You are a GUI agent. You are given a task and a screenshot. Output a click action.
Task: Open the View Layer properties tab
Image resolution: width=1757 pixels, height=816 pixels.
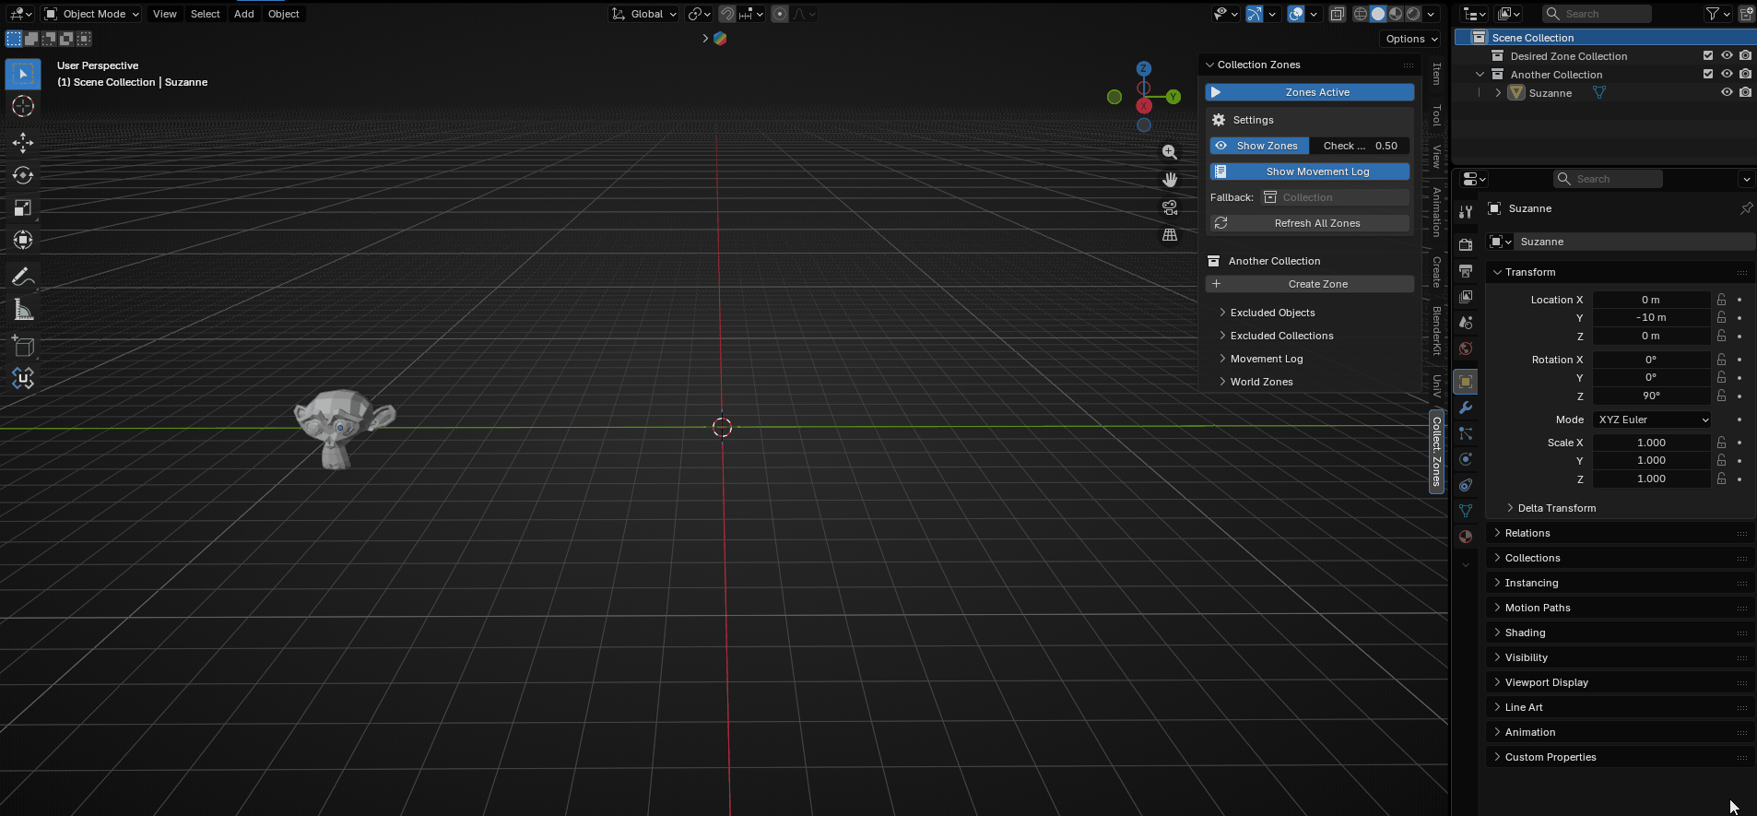pyautogui.click(x=1466, y=296)
